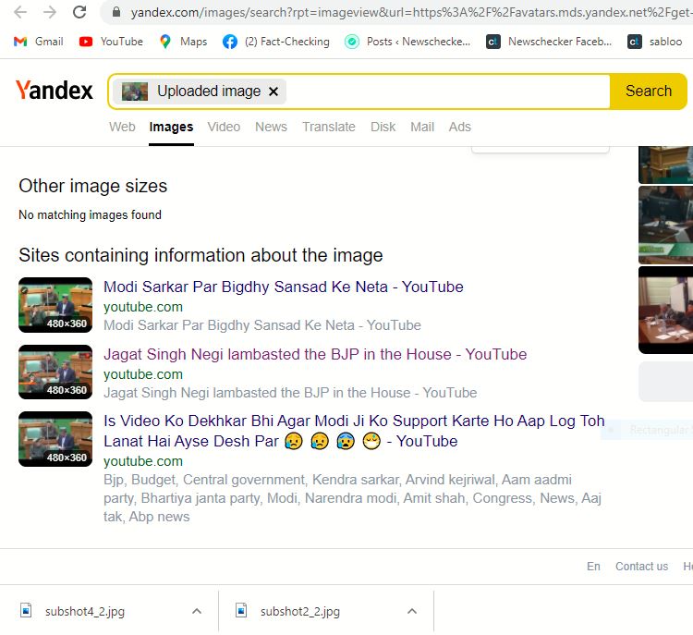Expand options for subshot2_2.jpg download
The image size is (693, 635).
(x=412, y=611)
